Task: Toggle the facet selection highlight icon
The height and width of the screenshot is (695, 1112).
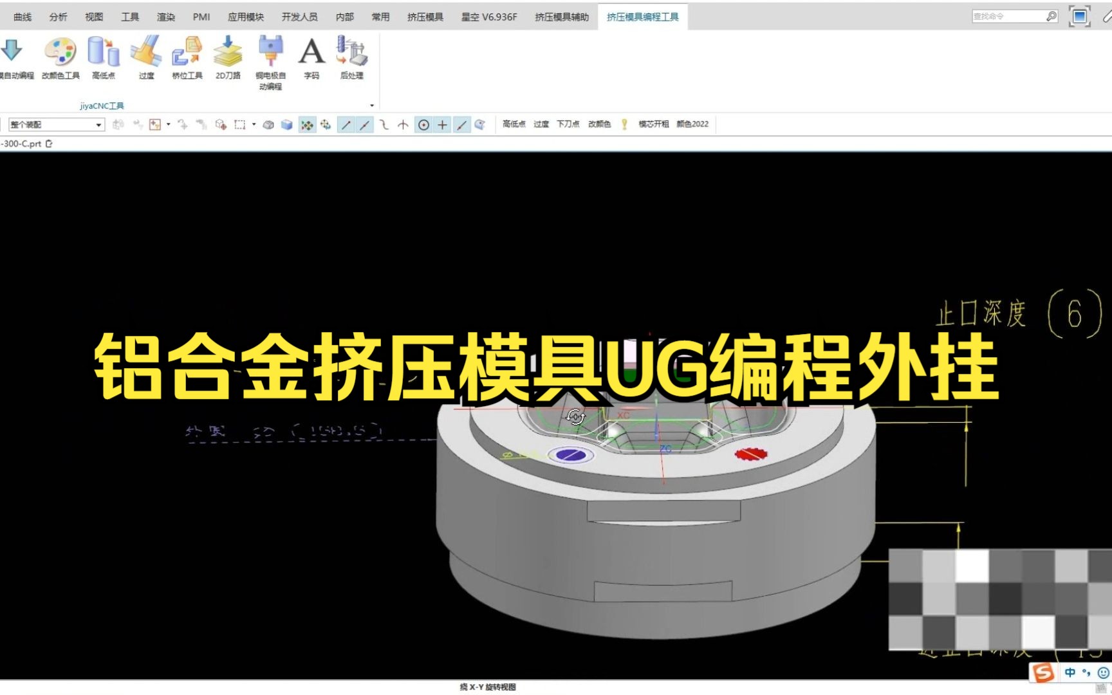Action: [x=308, y=124]
